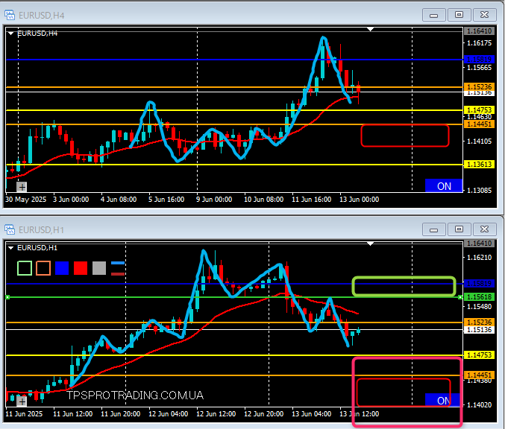
Task: Click the 11 Jun 20:00 label on H1 time axis
Action: (120, 414)
